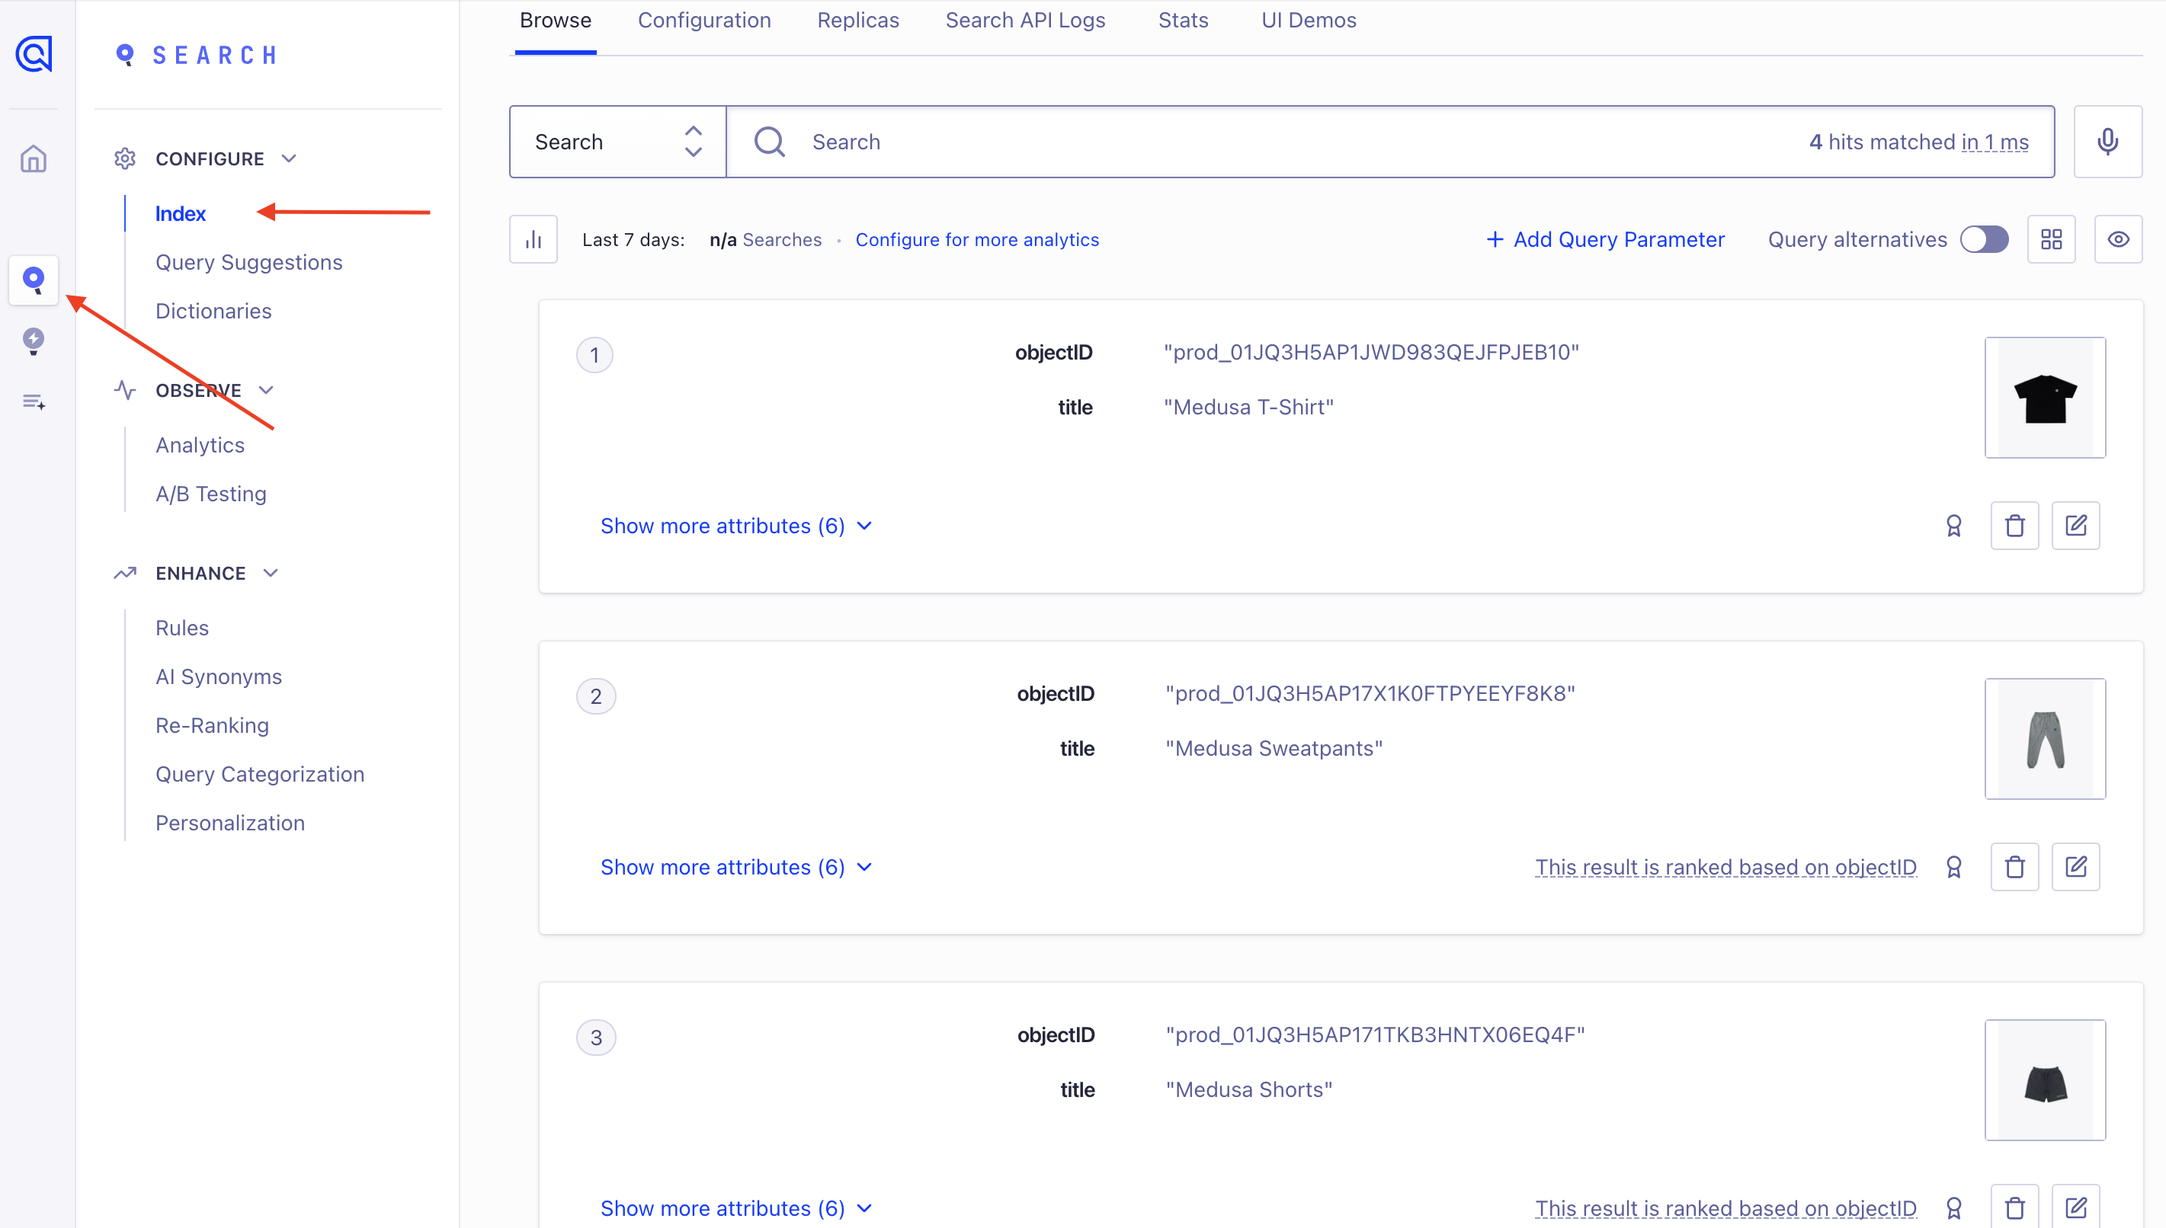Click the Algolia logo
The height and width of the screenshot is (1228, 2166).
point(33,54)
